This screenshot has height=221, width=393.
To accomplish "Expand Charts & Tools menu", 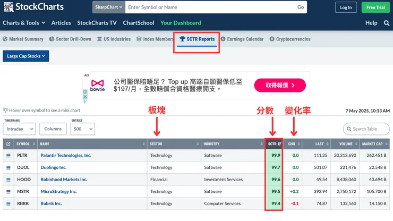I will (24, 23).
